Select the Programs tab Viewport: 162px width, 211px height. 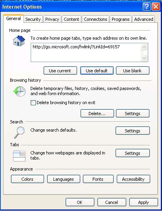pyautogui.click(x=121, y=19)
